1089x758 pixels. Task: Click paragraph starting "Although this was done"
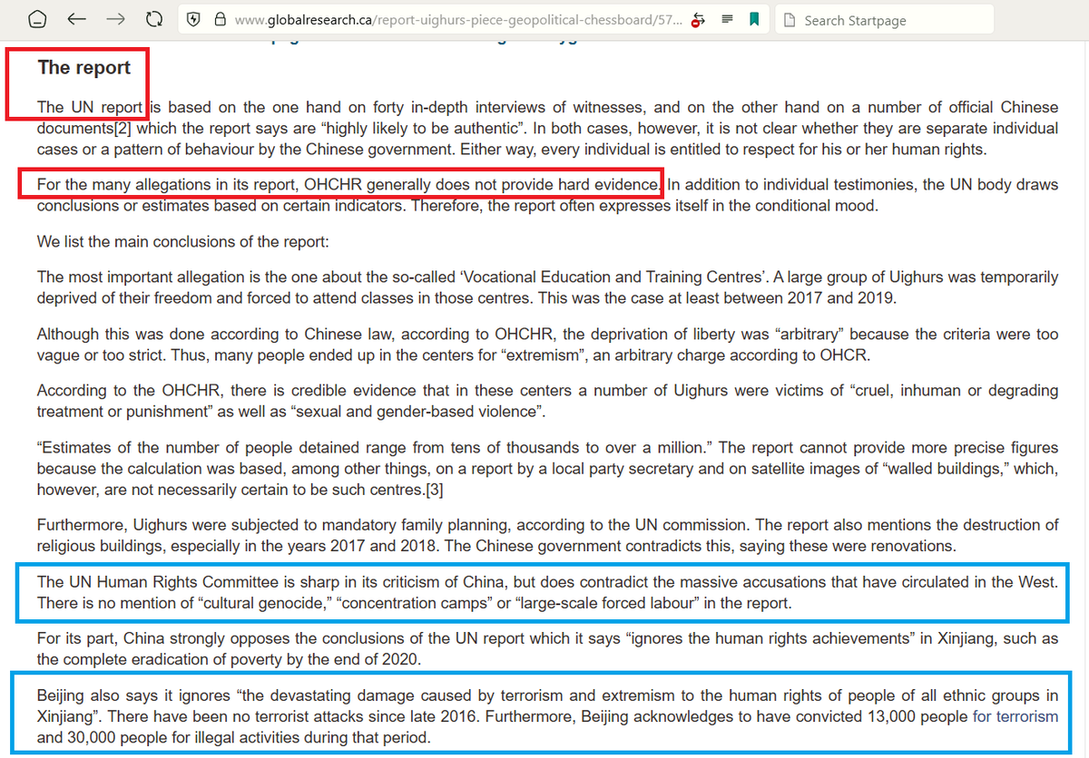pos(548,345)
